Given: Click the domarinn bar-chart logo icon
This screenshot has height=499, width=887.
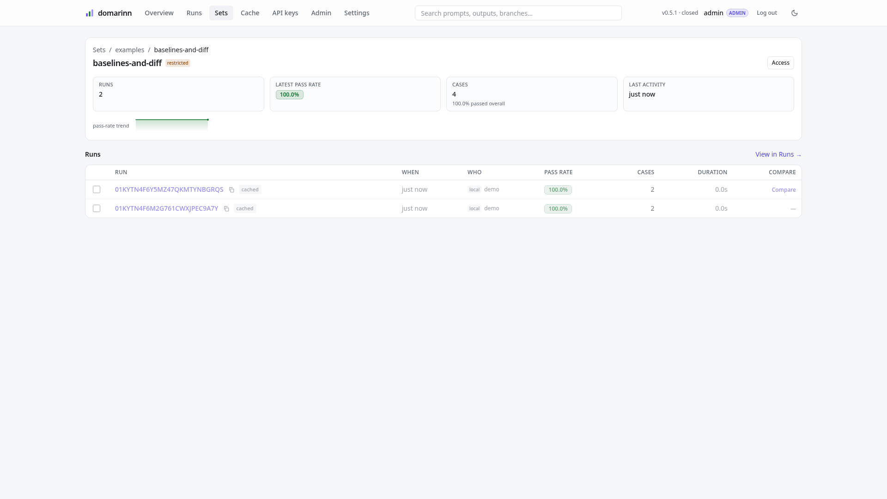Looking at the screenshot, I should pos(90,13).
